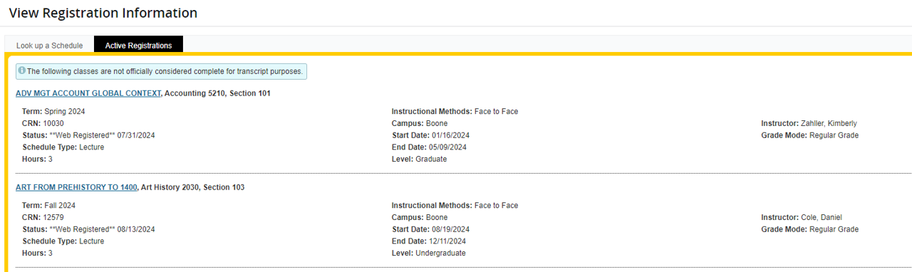This screenshot has height=272, width=912.
Task: Click the Level Graduate text
Action: click(419, 159)
